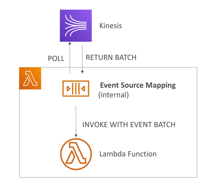
Task: Select the circular Lambda Function icon
Action: [x=76, y=154]
